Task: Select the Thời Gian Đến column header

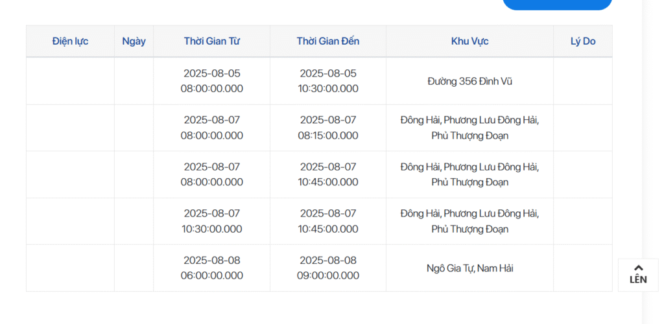Action: [328, 41]
